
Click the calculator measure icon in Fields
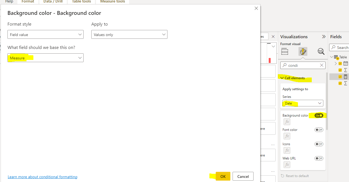(x=346, y=77)
